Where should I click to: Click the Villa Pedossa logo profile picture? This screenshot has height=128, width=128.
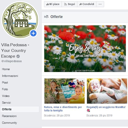[20, 20]
